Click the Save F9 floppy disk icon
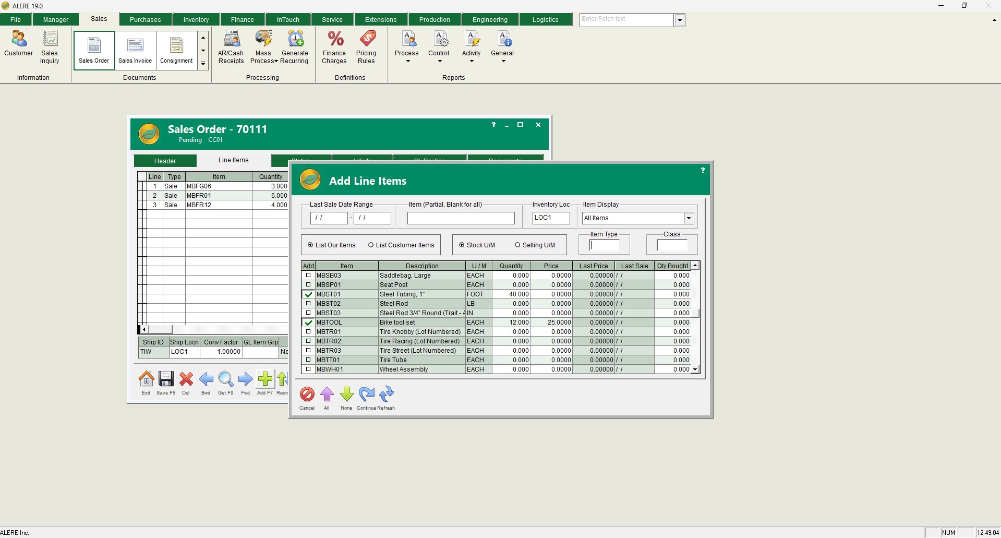The width and height of the screenshot is (1001, 538). pyautogui.click(x=166, y=379)
